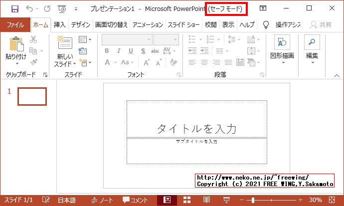The height and width of the screenshot is (206, 344).
Task: Click Increase List Level indent icon
Action: pos(204,51)
